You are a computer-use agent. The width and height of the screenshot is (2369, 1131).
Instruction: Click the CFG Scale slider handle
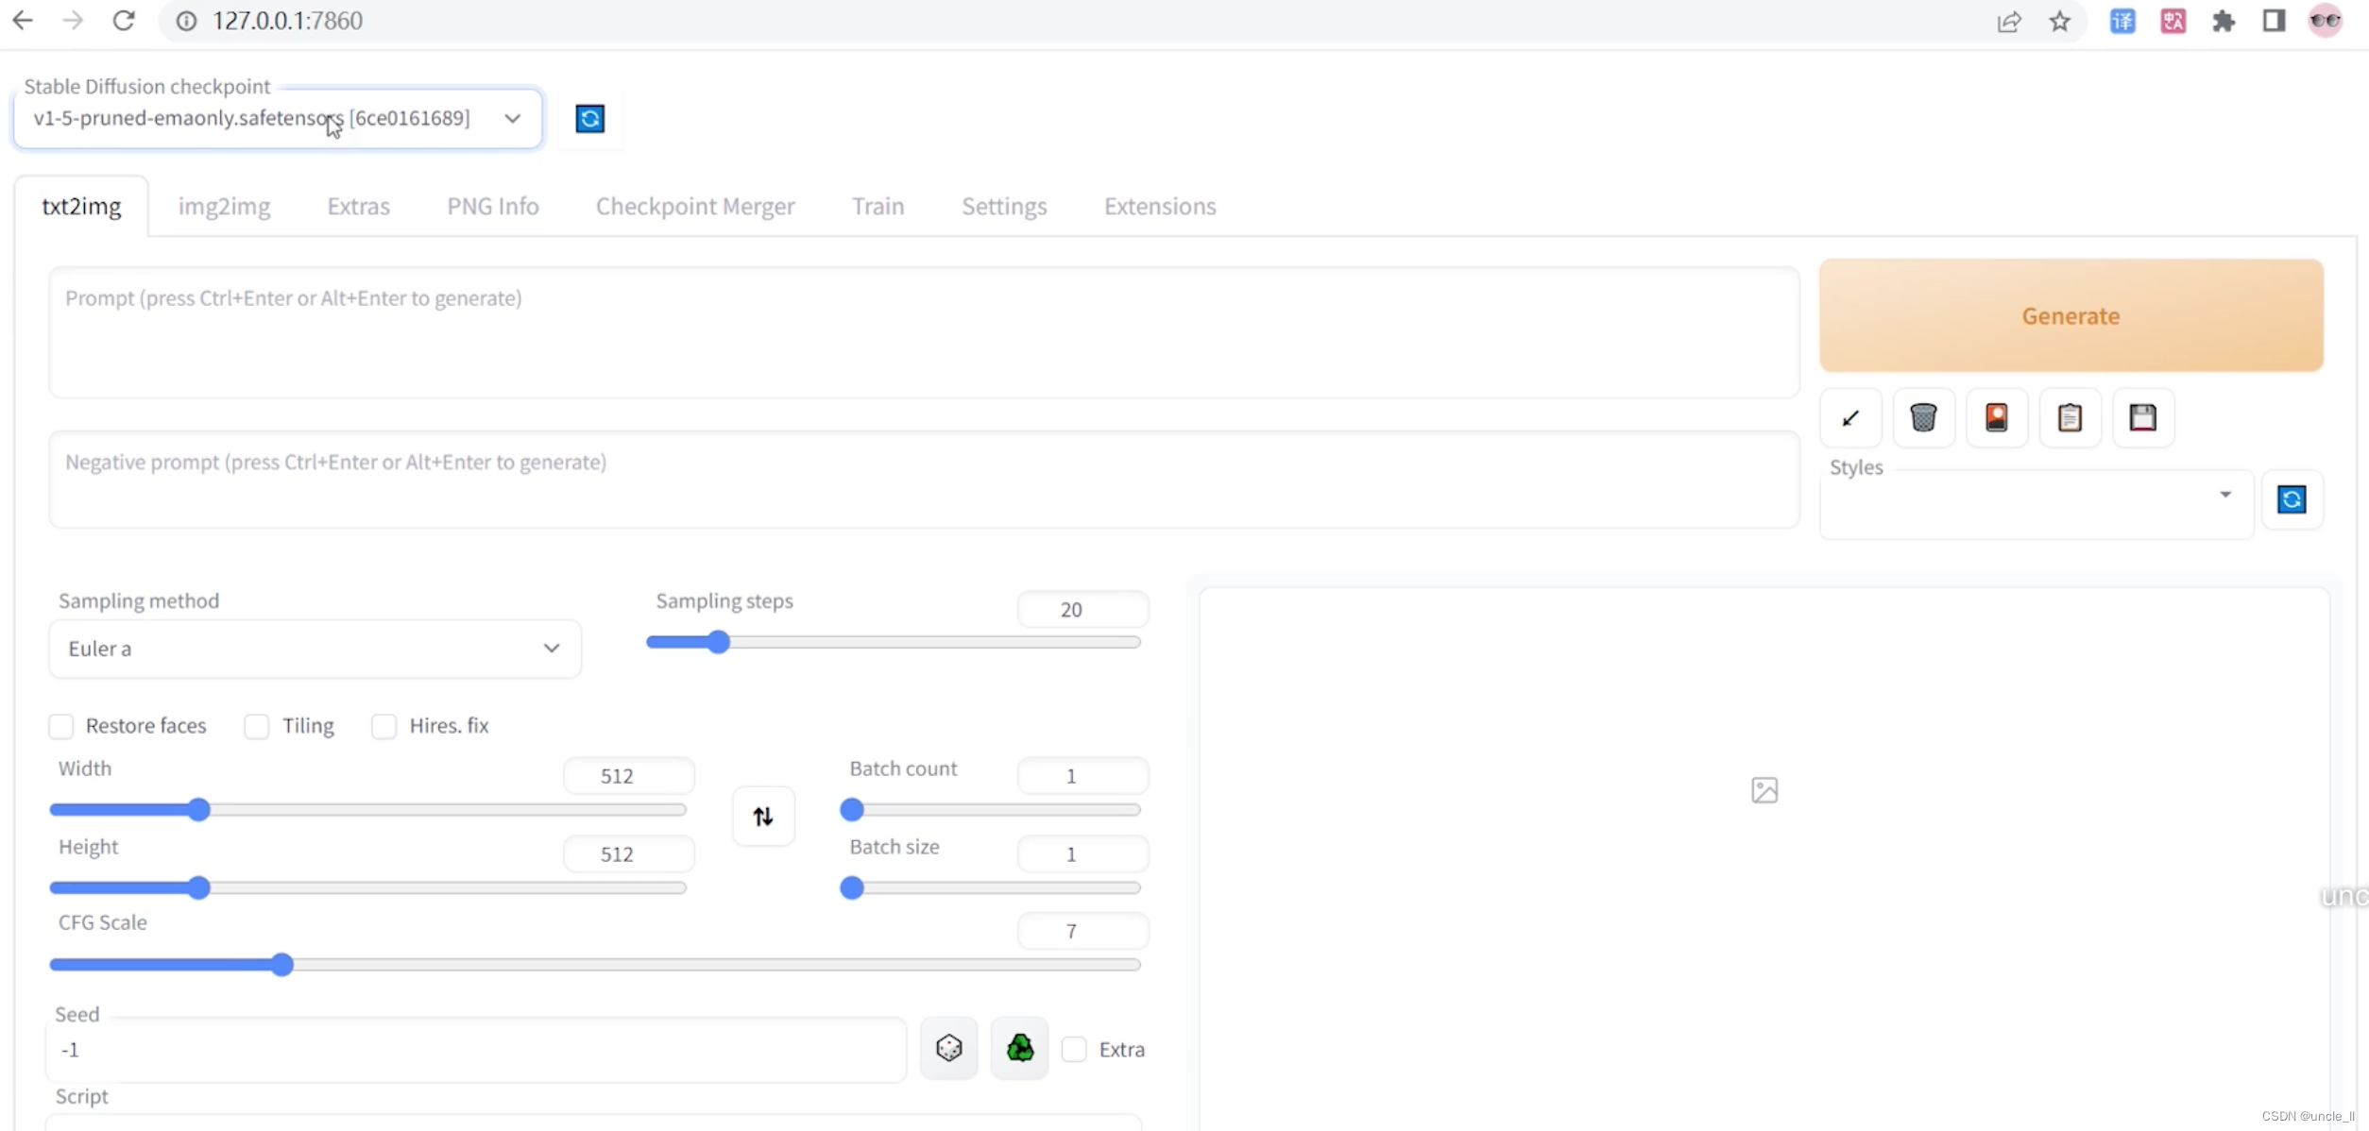(281, 964)
